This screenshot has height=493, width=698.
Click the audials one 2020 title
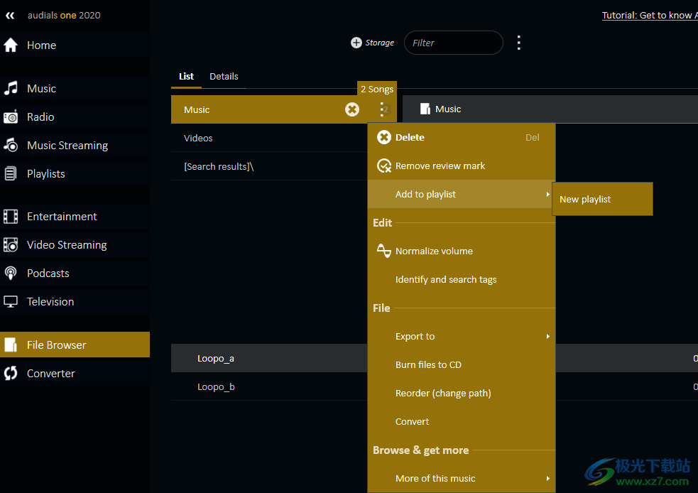point(64,15)
